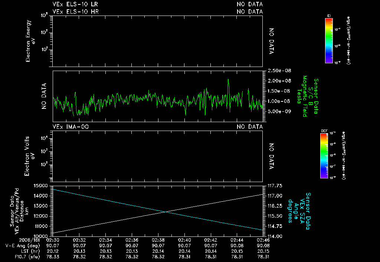Click the F10.7 (sfu) row label
Image resolution: width=380 pixels, height=262 pixels.
click(x=27, y=257)
